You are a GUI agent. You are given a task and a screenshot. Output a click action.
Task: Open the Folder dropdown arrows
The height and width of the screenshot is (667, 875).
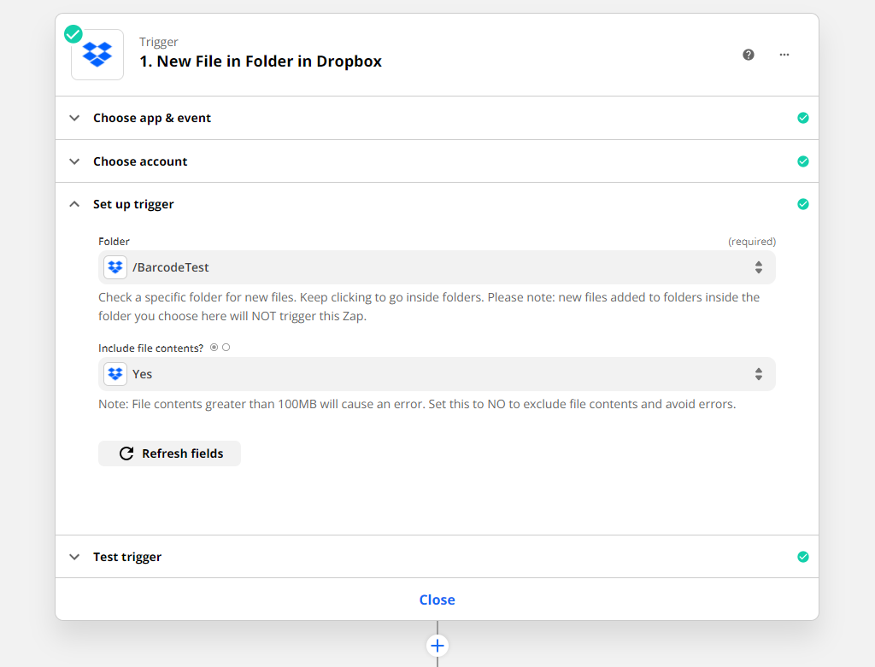coord(758,267)
